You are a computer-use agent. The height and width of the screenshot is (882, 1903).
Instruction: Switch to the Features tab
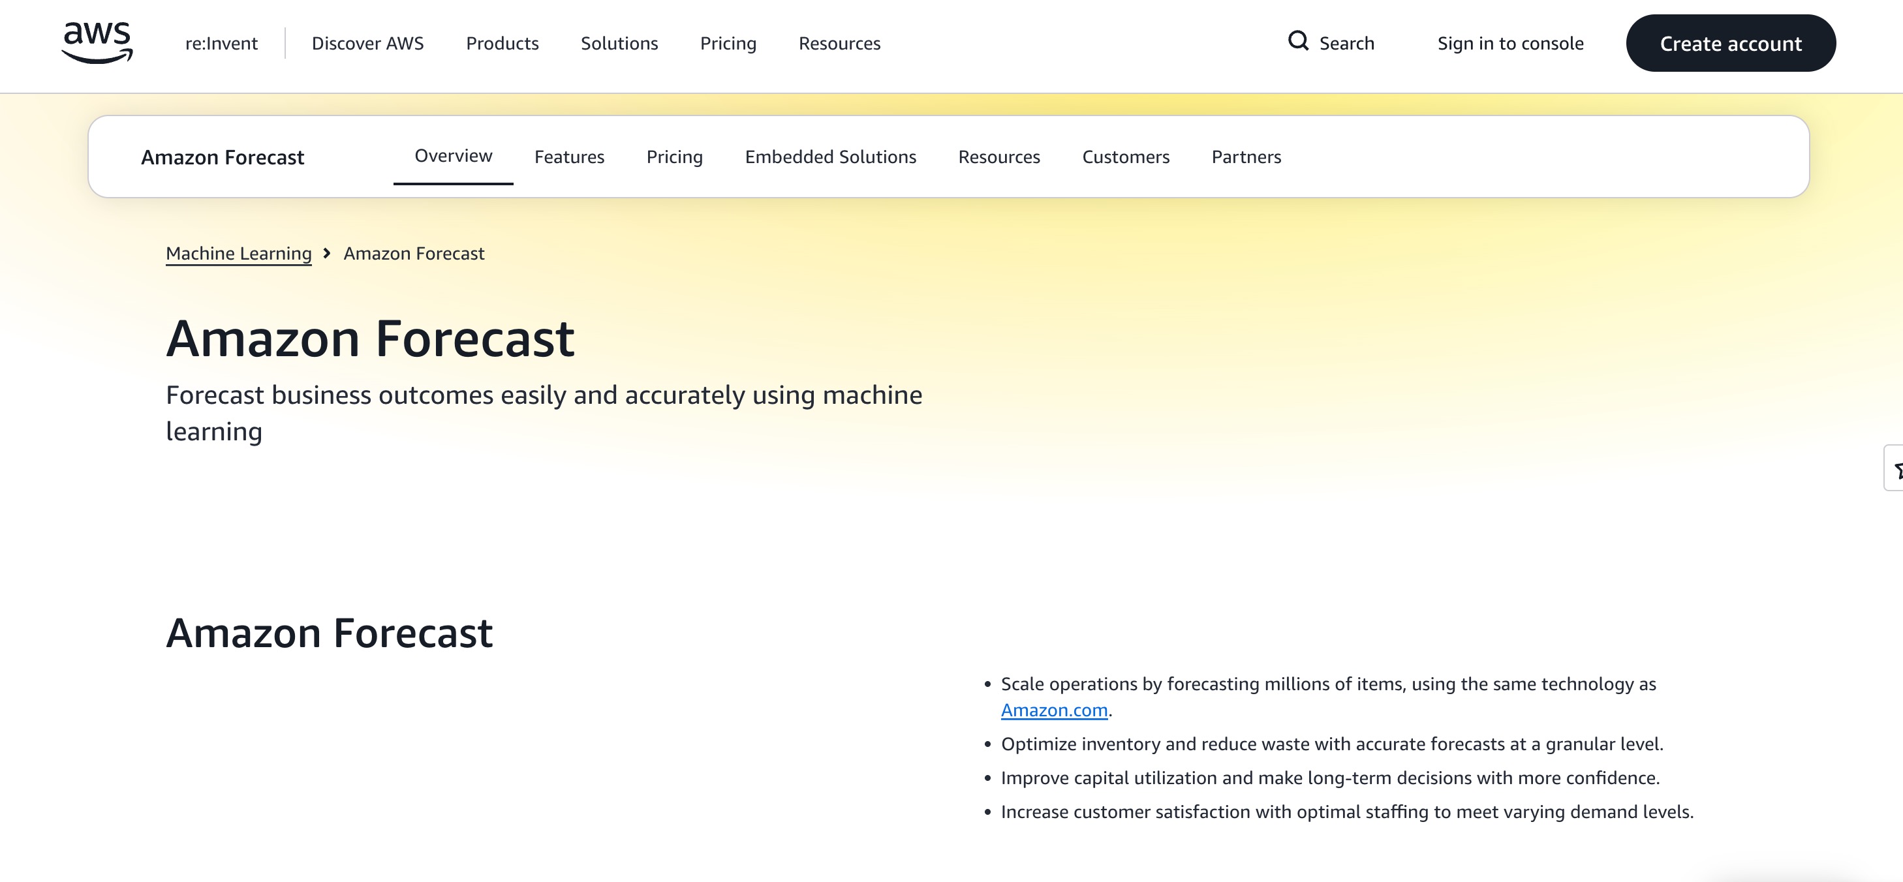pyautogui.click(x=569, y=157)
